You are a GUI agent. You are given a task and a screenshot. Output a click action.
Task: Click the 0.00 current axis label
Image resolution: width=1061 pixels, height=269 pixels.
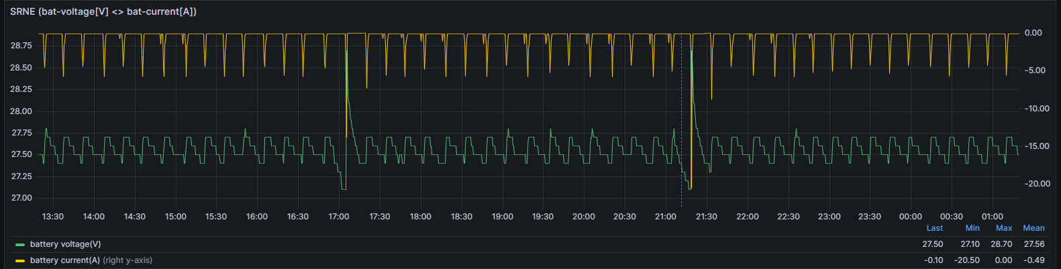click(x=1033, y=33)
